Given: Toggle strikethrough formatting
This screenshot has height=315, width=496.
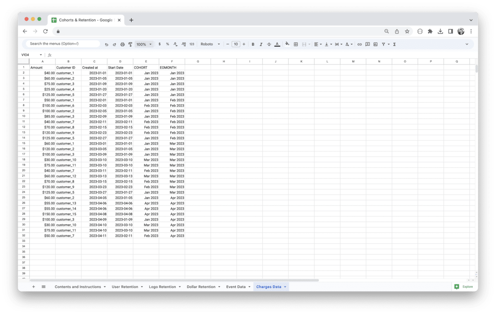Looking at the screenshot, I should coord(268,44).
